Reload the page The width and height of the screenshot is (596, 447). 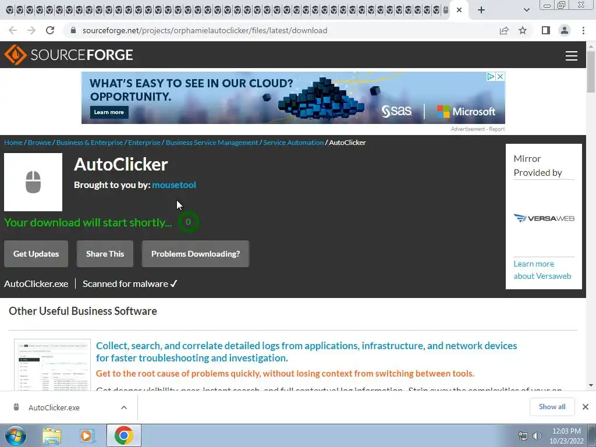[x=50, y=30]
